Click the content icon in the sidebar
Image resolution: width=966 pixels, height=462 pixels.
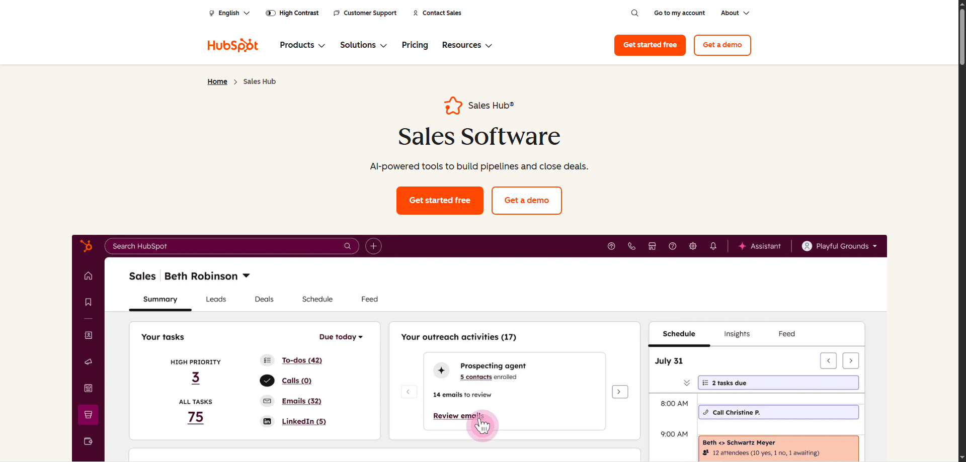coord(88,388)
